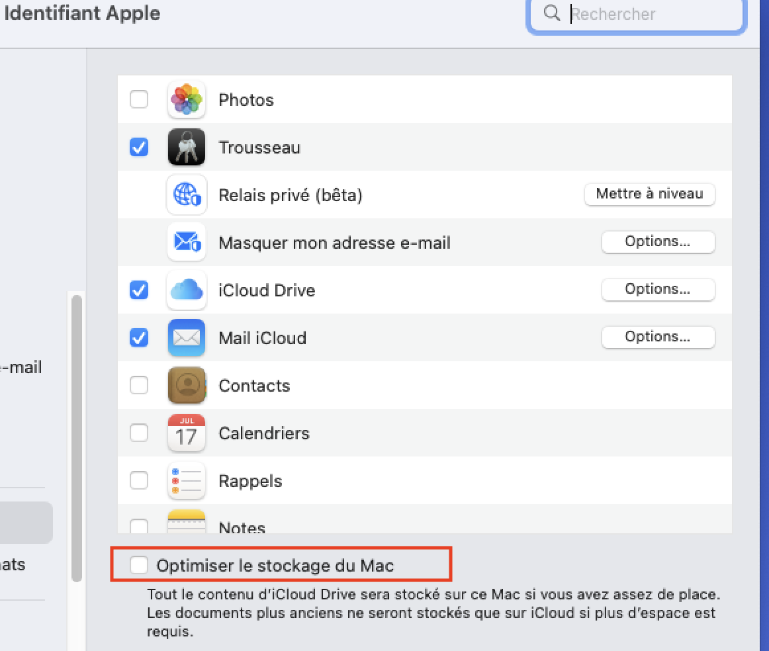Open iCloud Drive Options
Image resolution: width=769 pixels, height=651 pixels.
click(658, 289)
